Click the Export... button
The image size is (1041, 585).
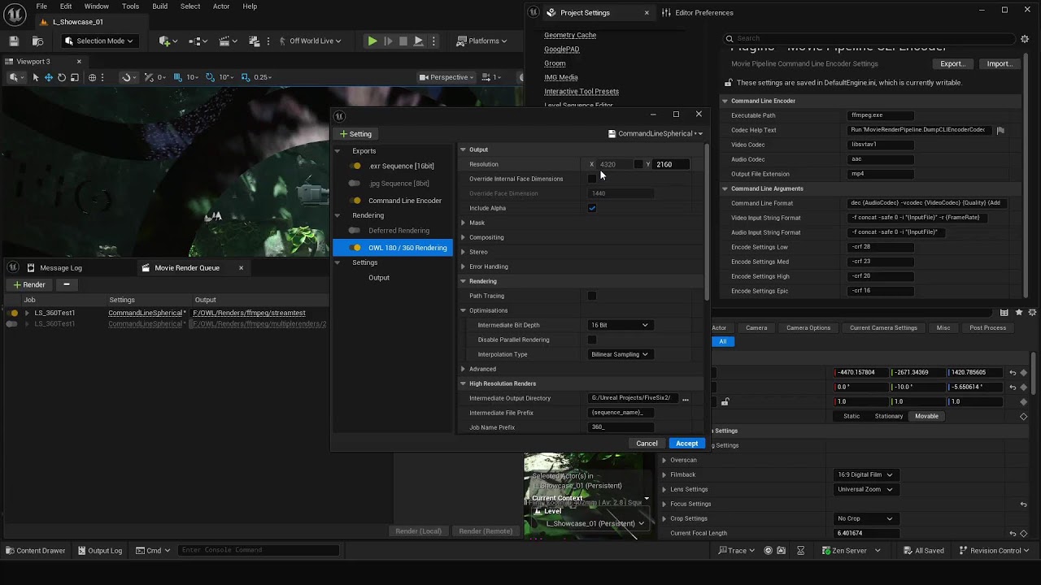952,63
